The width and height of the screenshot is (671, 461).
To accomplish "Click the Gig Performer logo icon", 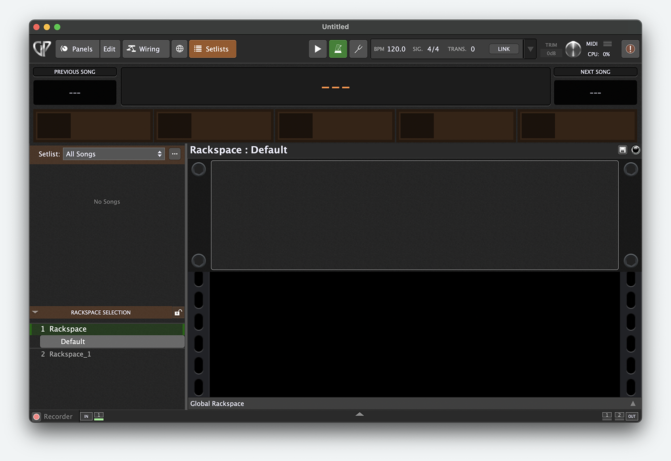I will point(42,49).
